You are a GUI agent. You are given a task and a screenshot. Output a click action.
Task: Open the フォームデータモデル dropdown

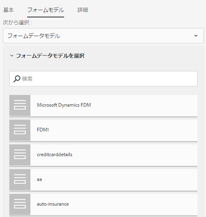103,36
